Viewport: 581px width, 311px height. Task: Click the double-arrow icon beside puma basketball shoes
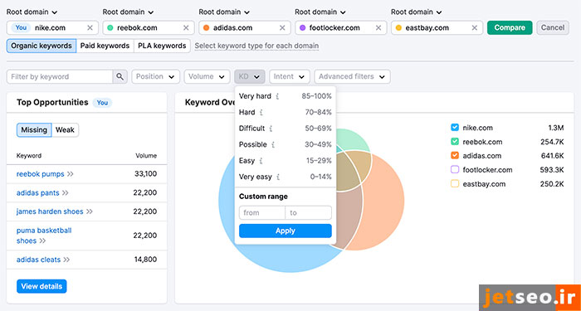click(x=42, y=241)
